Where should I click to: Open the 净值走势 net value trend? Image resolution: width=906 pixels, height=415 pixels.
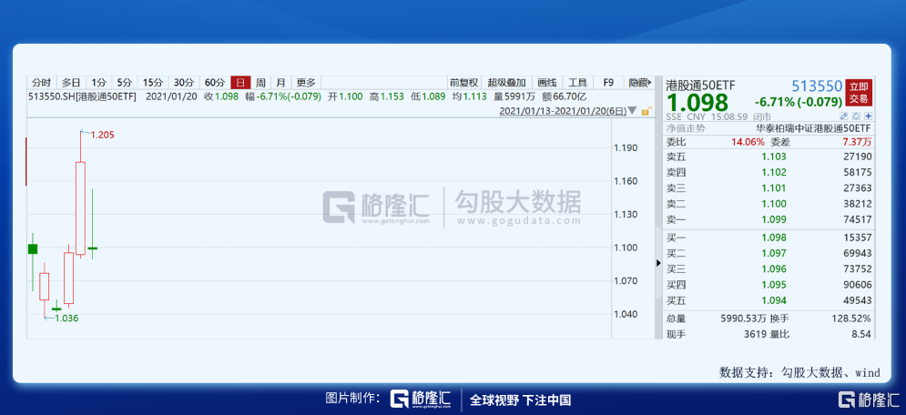point(686,128)
